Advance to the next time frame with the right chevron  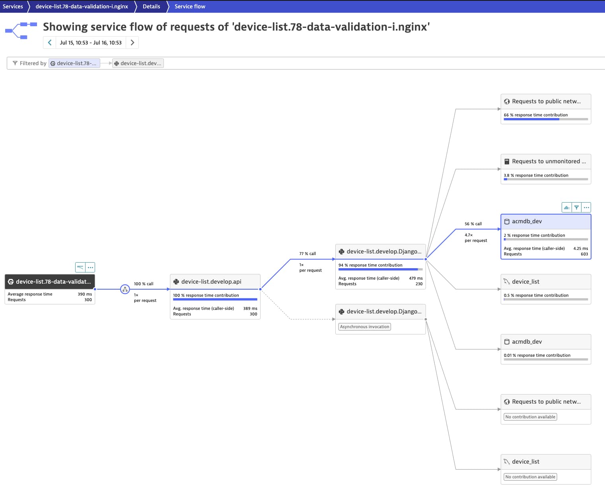(132, 42)
